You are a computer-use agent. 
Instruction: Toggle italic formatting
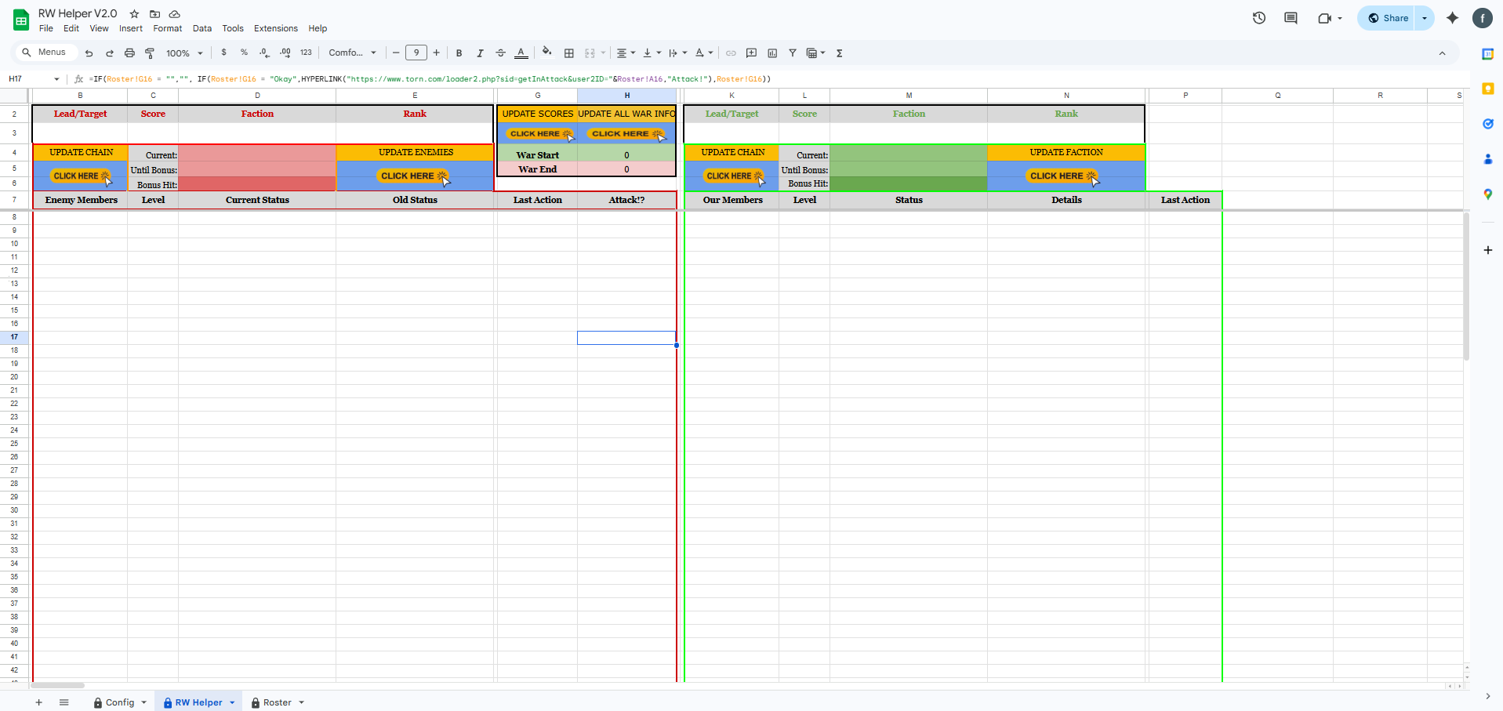tap(480, 53)
